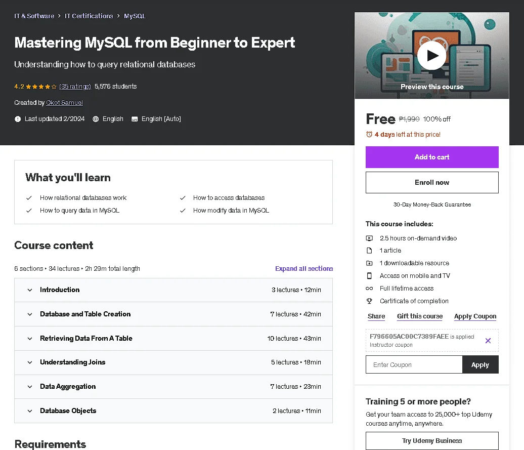524x450 pixels.
Task: Play the course preview video
Action: coord(431,56)
